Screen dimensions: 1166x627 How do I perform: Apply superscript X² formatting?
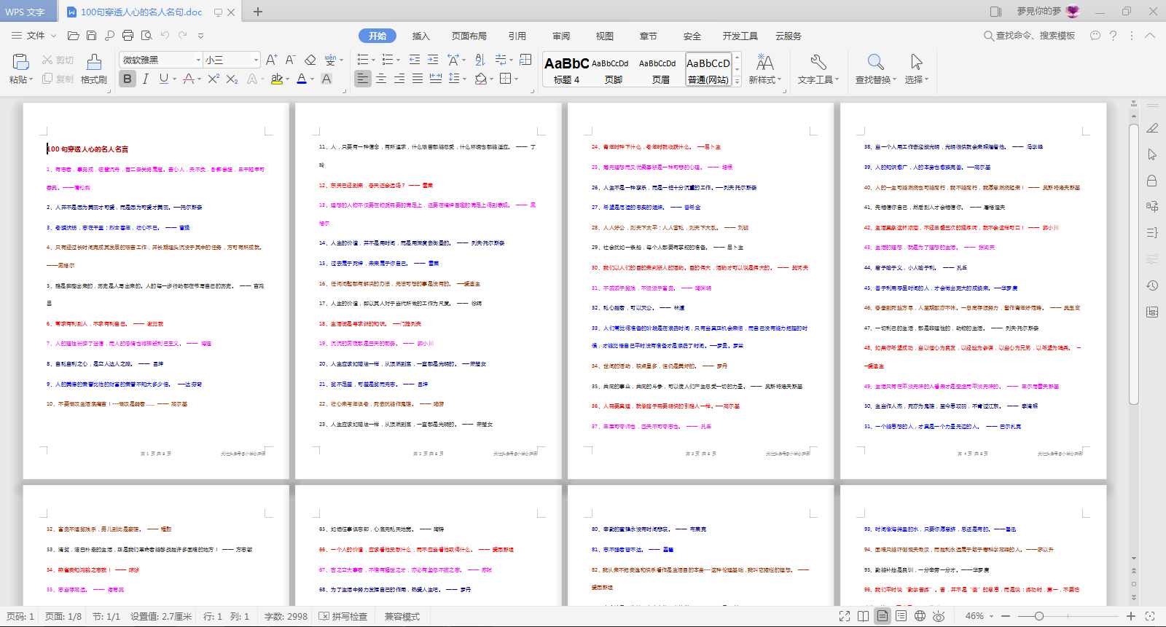tap(214, 79)
